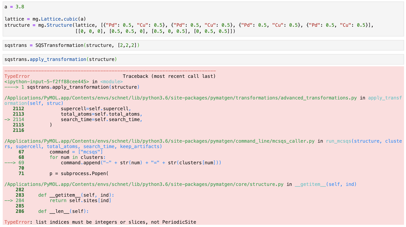406x227 pixels.
Task: Click the red TypeError heading in traceback
Action: coord(17,76)
